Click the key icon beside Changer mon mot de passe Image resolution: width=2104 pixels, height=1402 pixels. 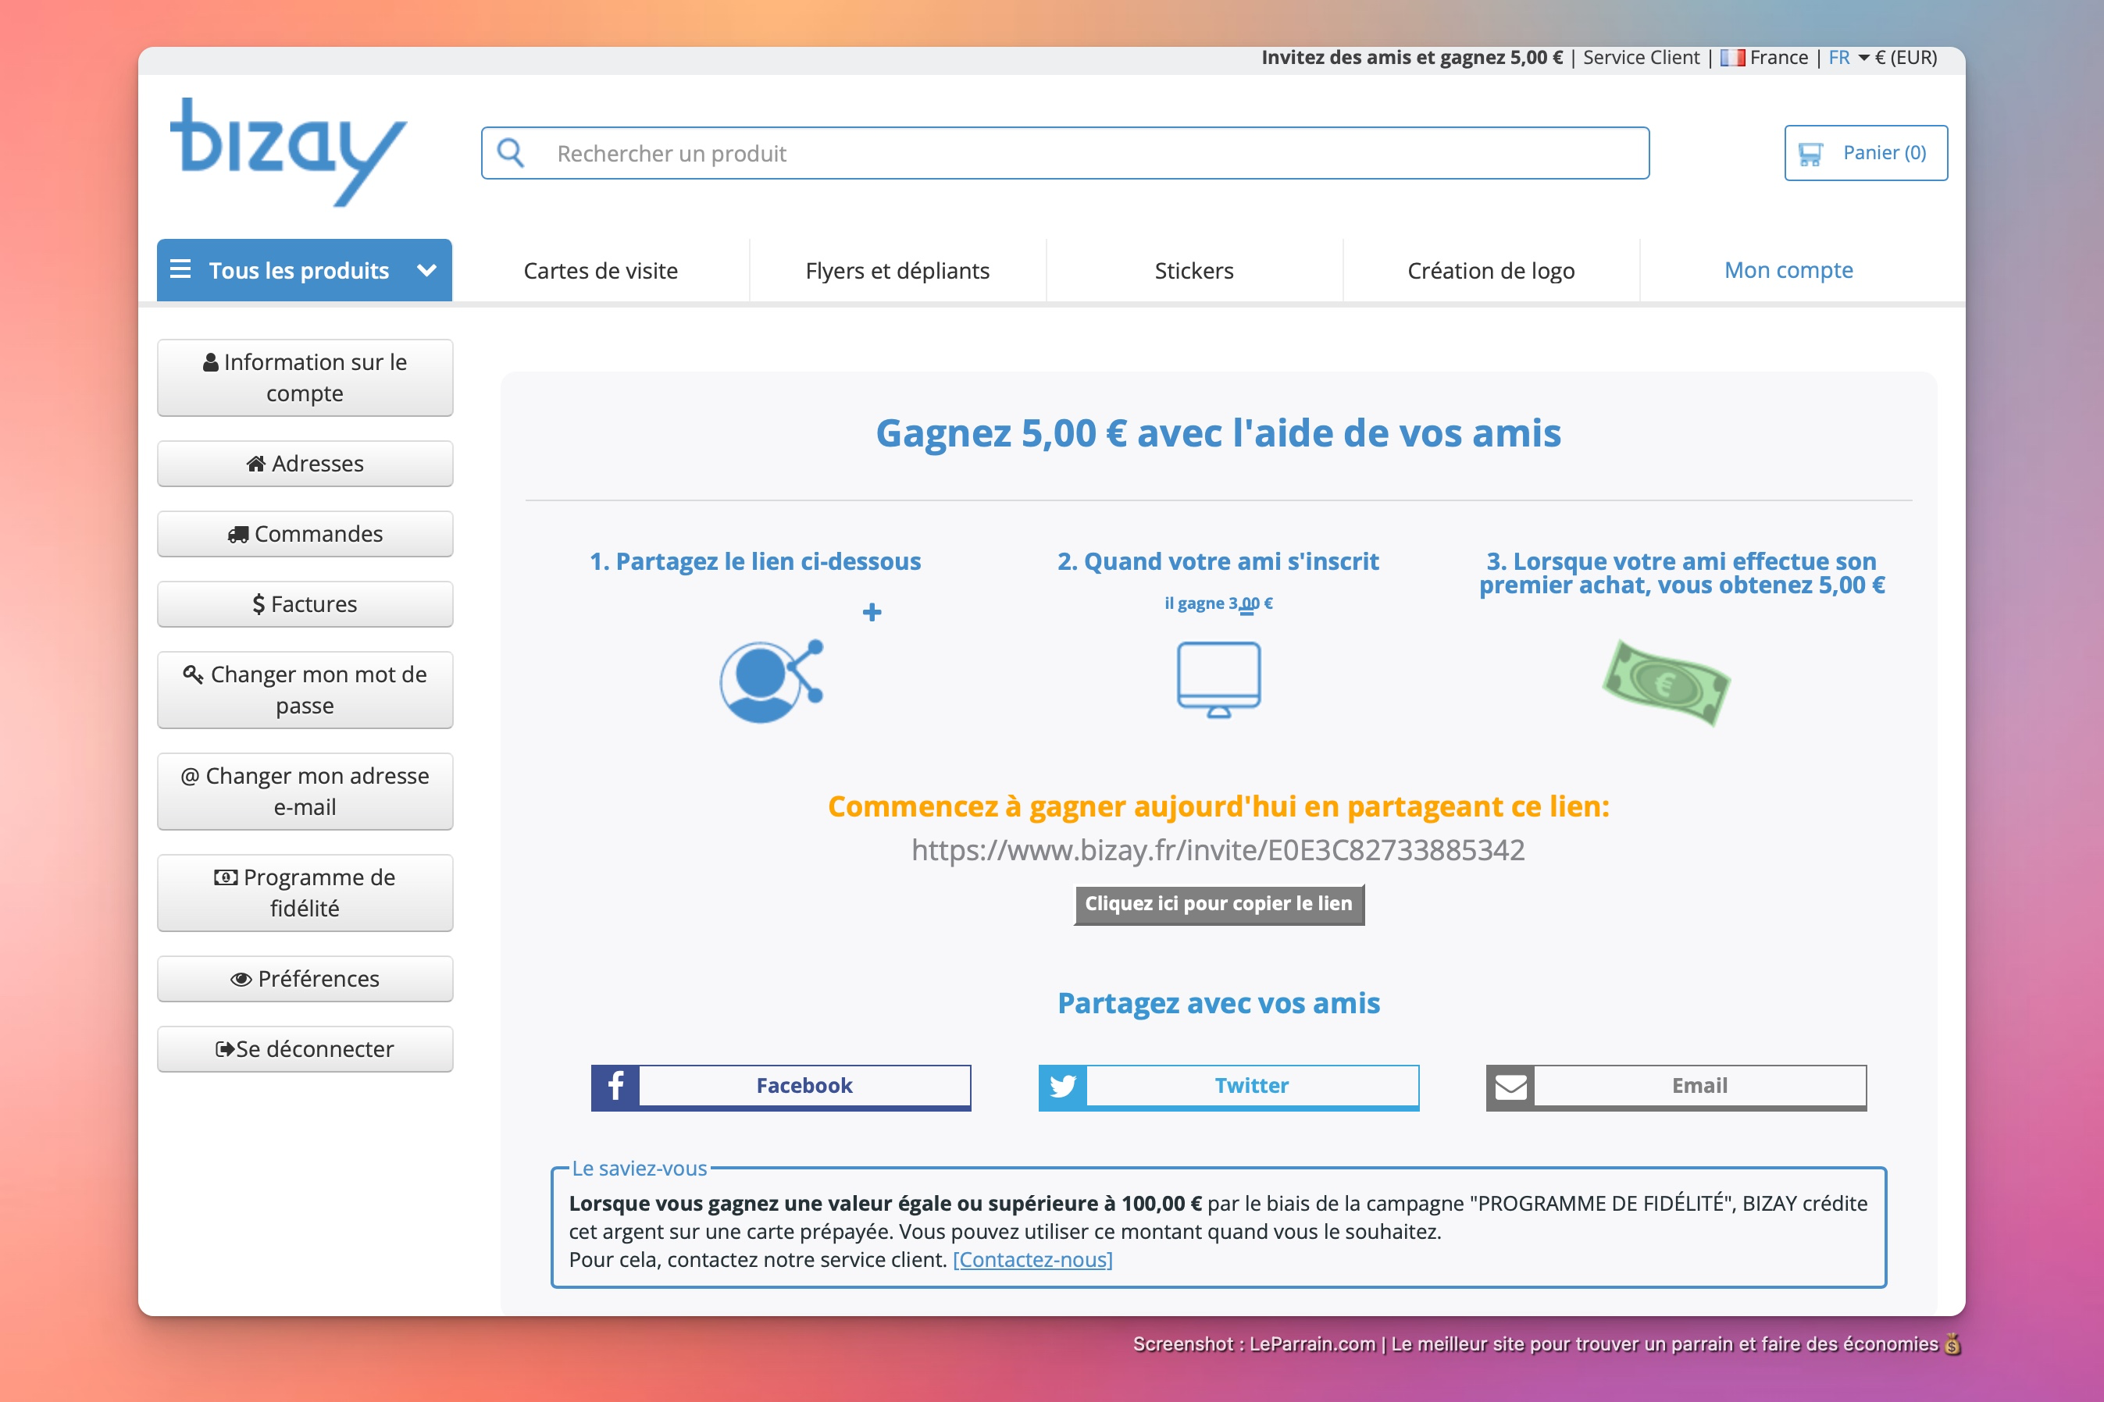pos(192,675)
